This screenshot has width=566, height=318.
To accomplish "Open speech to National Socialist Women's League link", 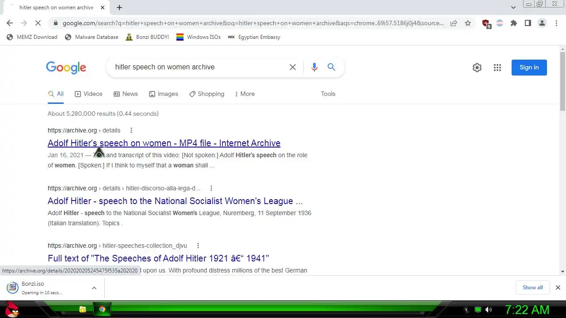I will [x=175, y=201].
